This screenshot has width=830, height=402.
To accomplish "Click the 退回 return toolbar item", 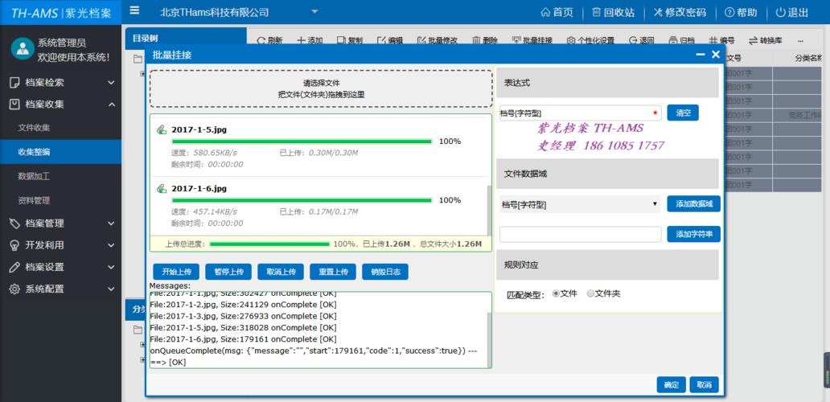I will click(642, 41).
